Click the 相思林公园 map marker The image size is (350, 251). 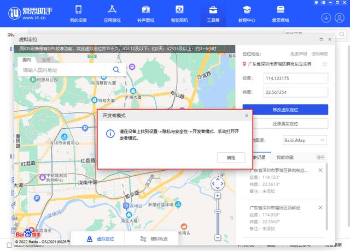click(x=33, y=79)
